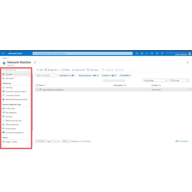Expand the Manage view dropdown

pos(52,70)
